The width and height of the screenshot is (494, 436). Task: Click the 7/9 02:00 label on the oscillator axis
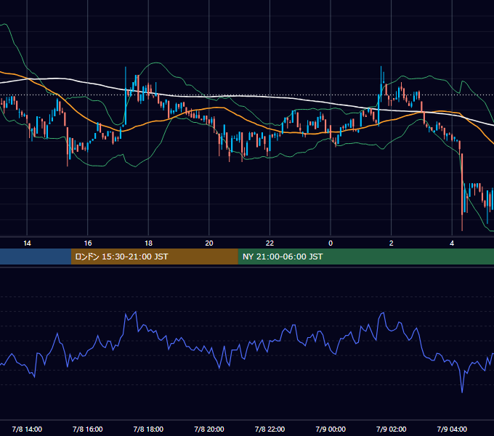tap(392, 429)
